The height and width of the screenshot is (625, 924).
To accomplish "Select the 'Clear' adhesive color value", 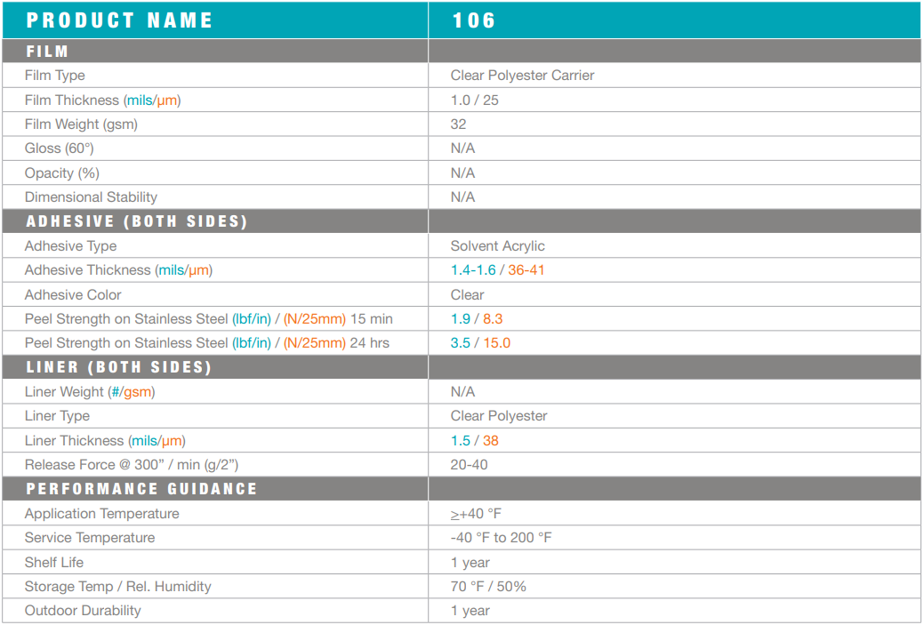I will pos(467,294).
